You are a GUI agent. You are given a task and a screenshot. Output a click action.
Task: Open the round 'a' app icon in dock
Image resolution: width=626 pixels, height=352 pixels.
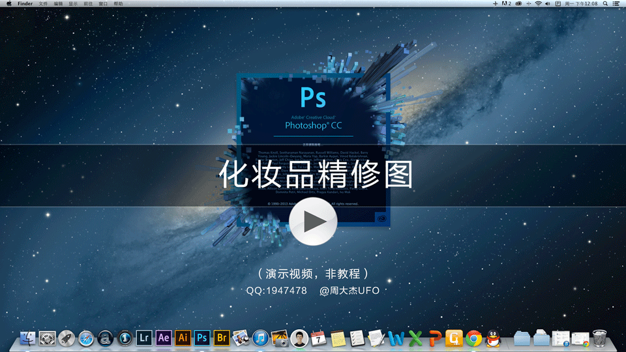click(106, 338)
